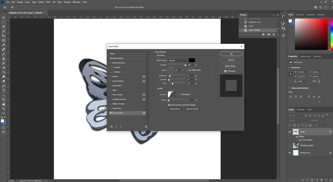Select the Type tool

(4, 90)
